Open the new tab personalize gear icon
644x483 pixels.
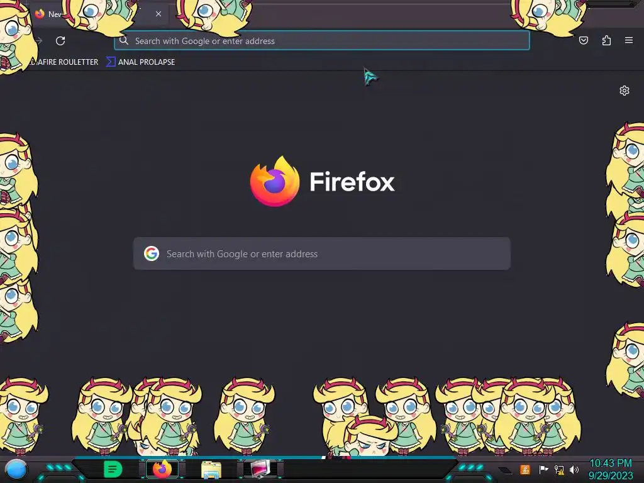tap(625, 91)
